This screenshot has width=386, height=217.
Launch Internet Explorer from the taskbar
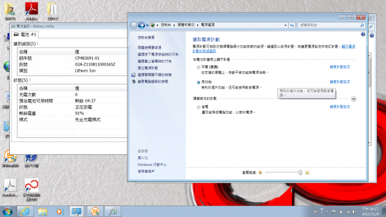(25, 212)
